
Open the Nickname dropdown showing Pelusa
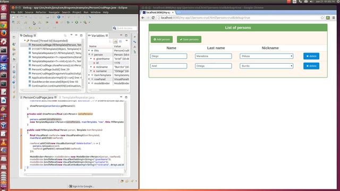(267, 56)
